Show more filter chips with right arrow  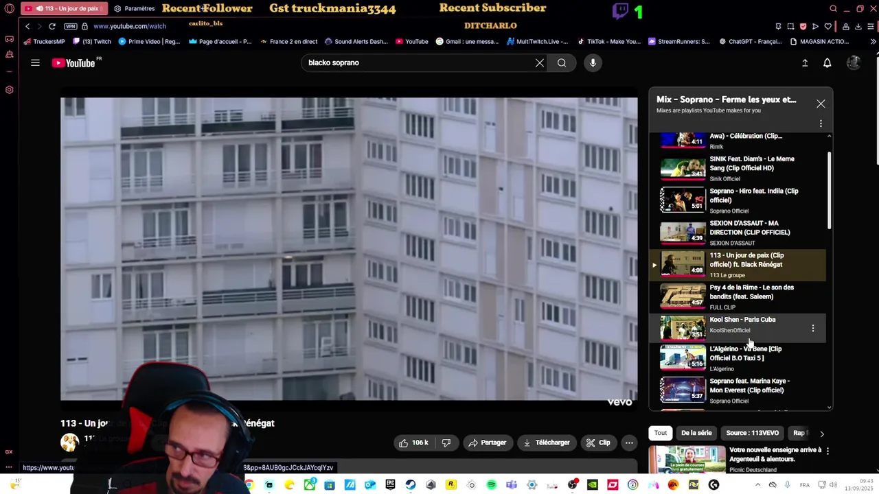pos(822,434)
